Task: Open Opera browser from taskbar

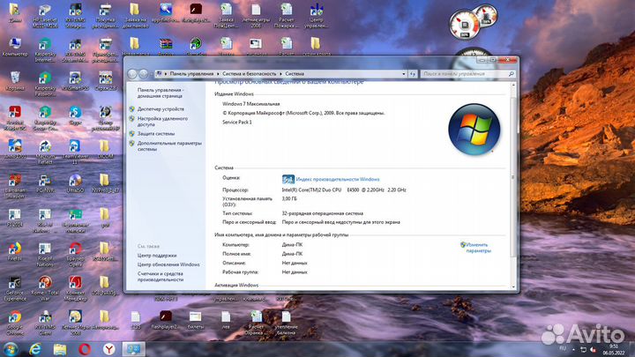Action: [85, 348]
